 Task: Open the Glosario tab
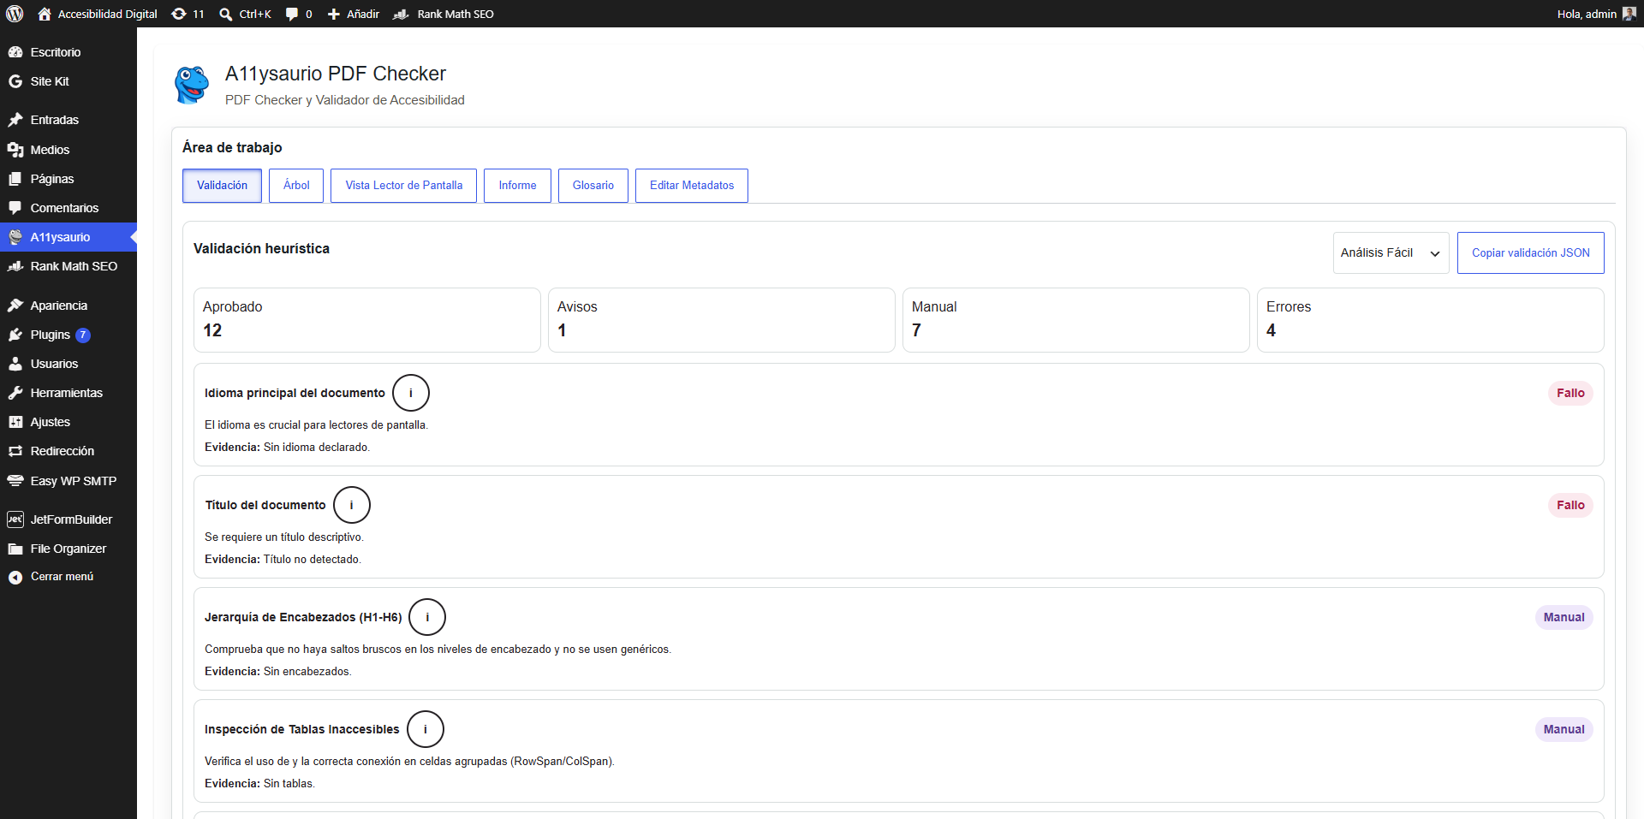pyautogui.click(x=593, y=186)
